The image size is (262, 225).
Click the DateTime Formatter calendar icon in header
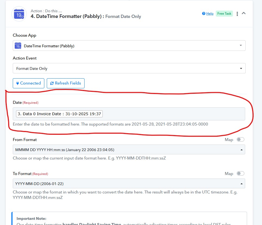tap(19, 14)
